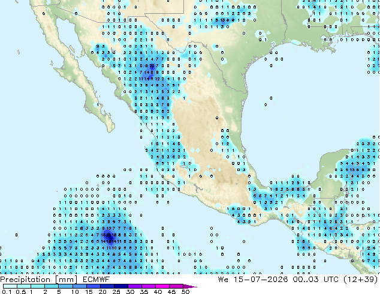The image size is (380, 294).
Task: Pick the 15–20 mm blue legend swatch
Action: (94, 286)
